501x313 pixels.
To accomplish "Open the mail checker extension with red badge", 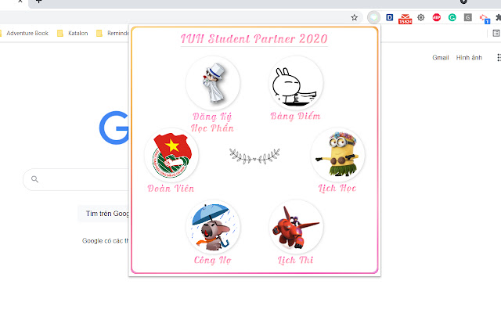I will pyautogui.click(x=405, y=19).
